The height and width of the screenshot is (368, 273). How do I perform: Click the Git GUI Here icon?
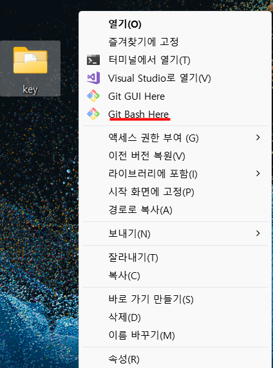93,96
